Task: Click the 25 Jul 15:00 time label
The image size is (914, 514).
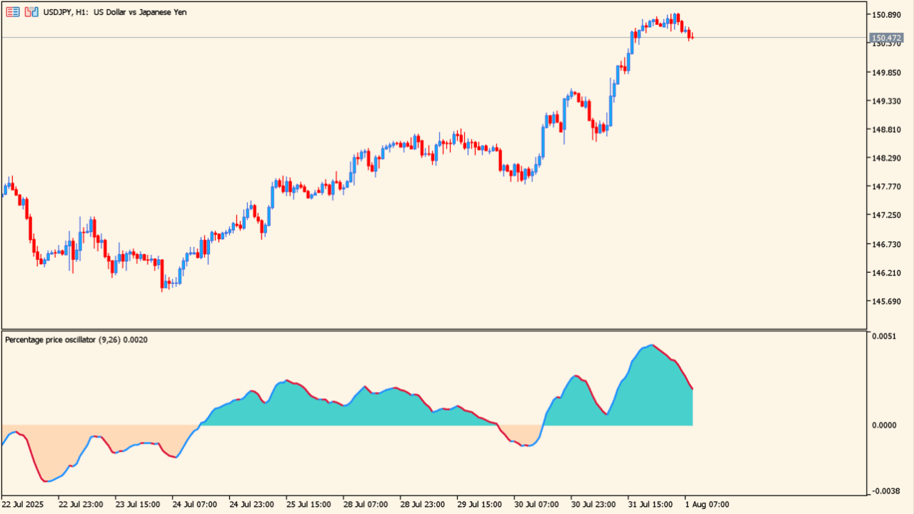Action: point(308,504)
